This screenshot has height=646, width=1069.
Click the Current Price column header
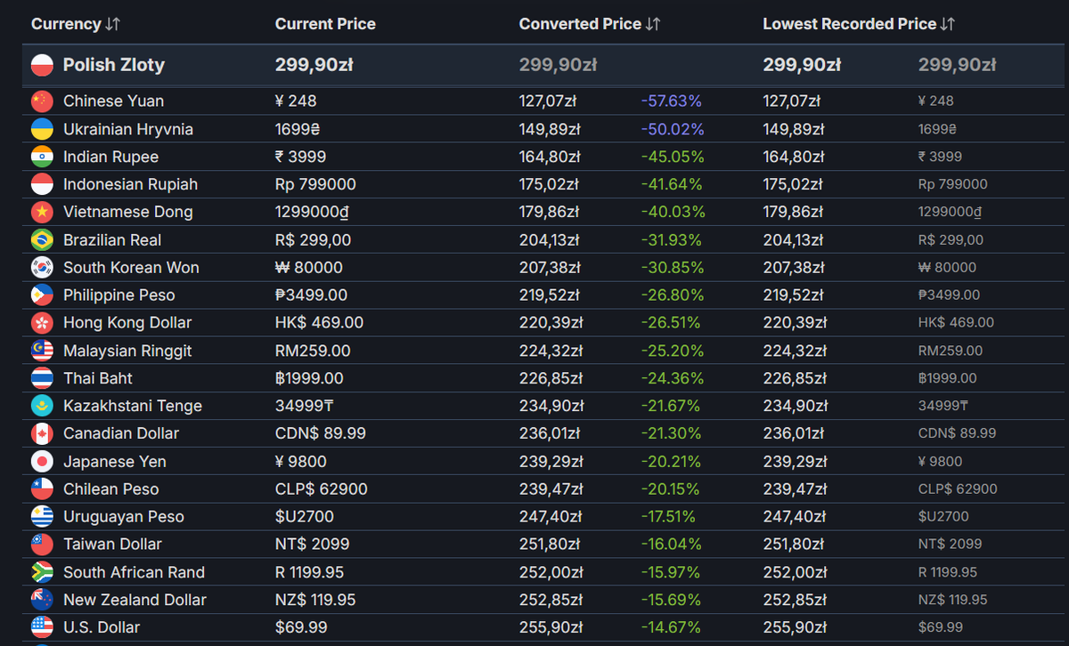(325, 24)
